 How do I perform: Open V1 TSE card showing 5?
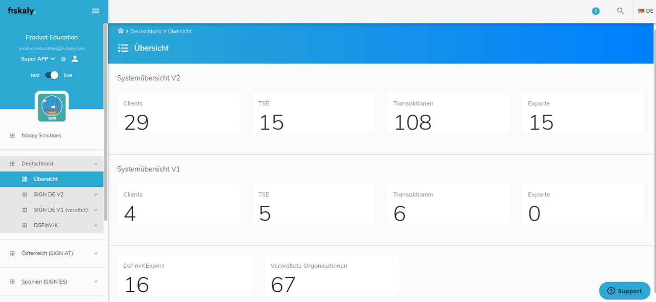point(313,204)
